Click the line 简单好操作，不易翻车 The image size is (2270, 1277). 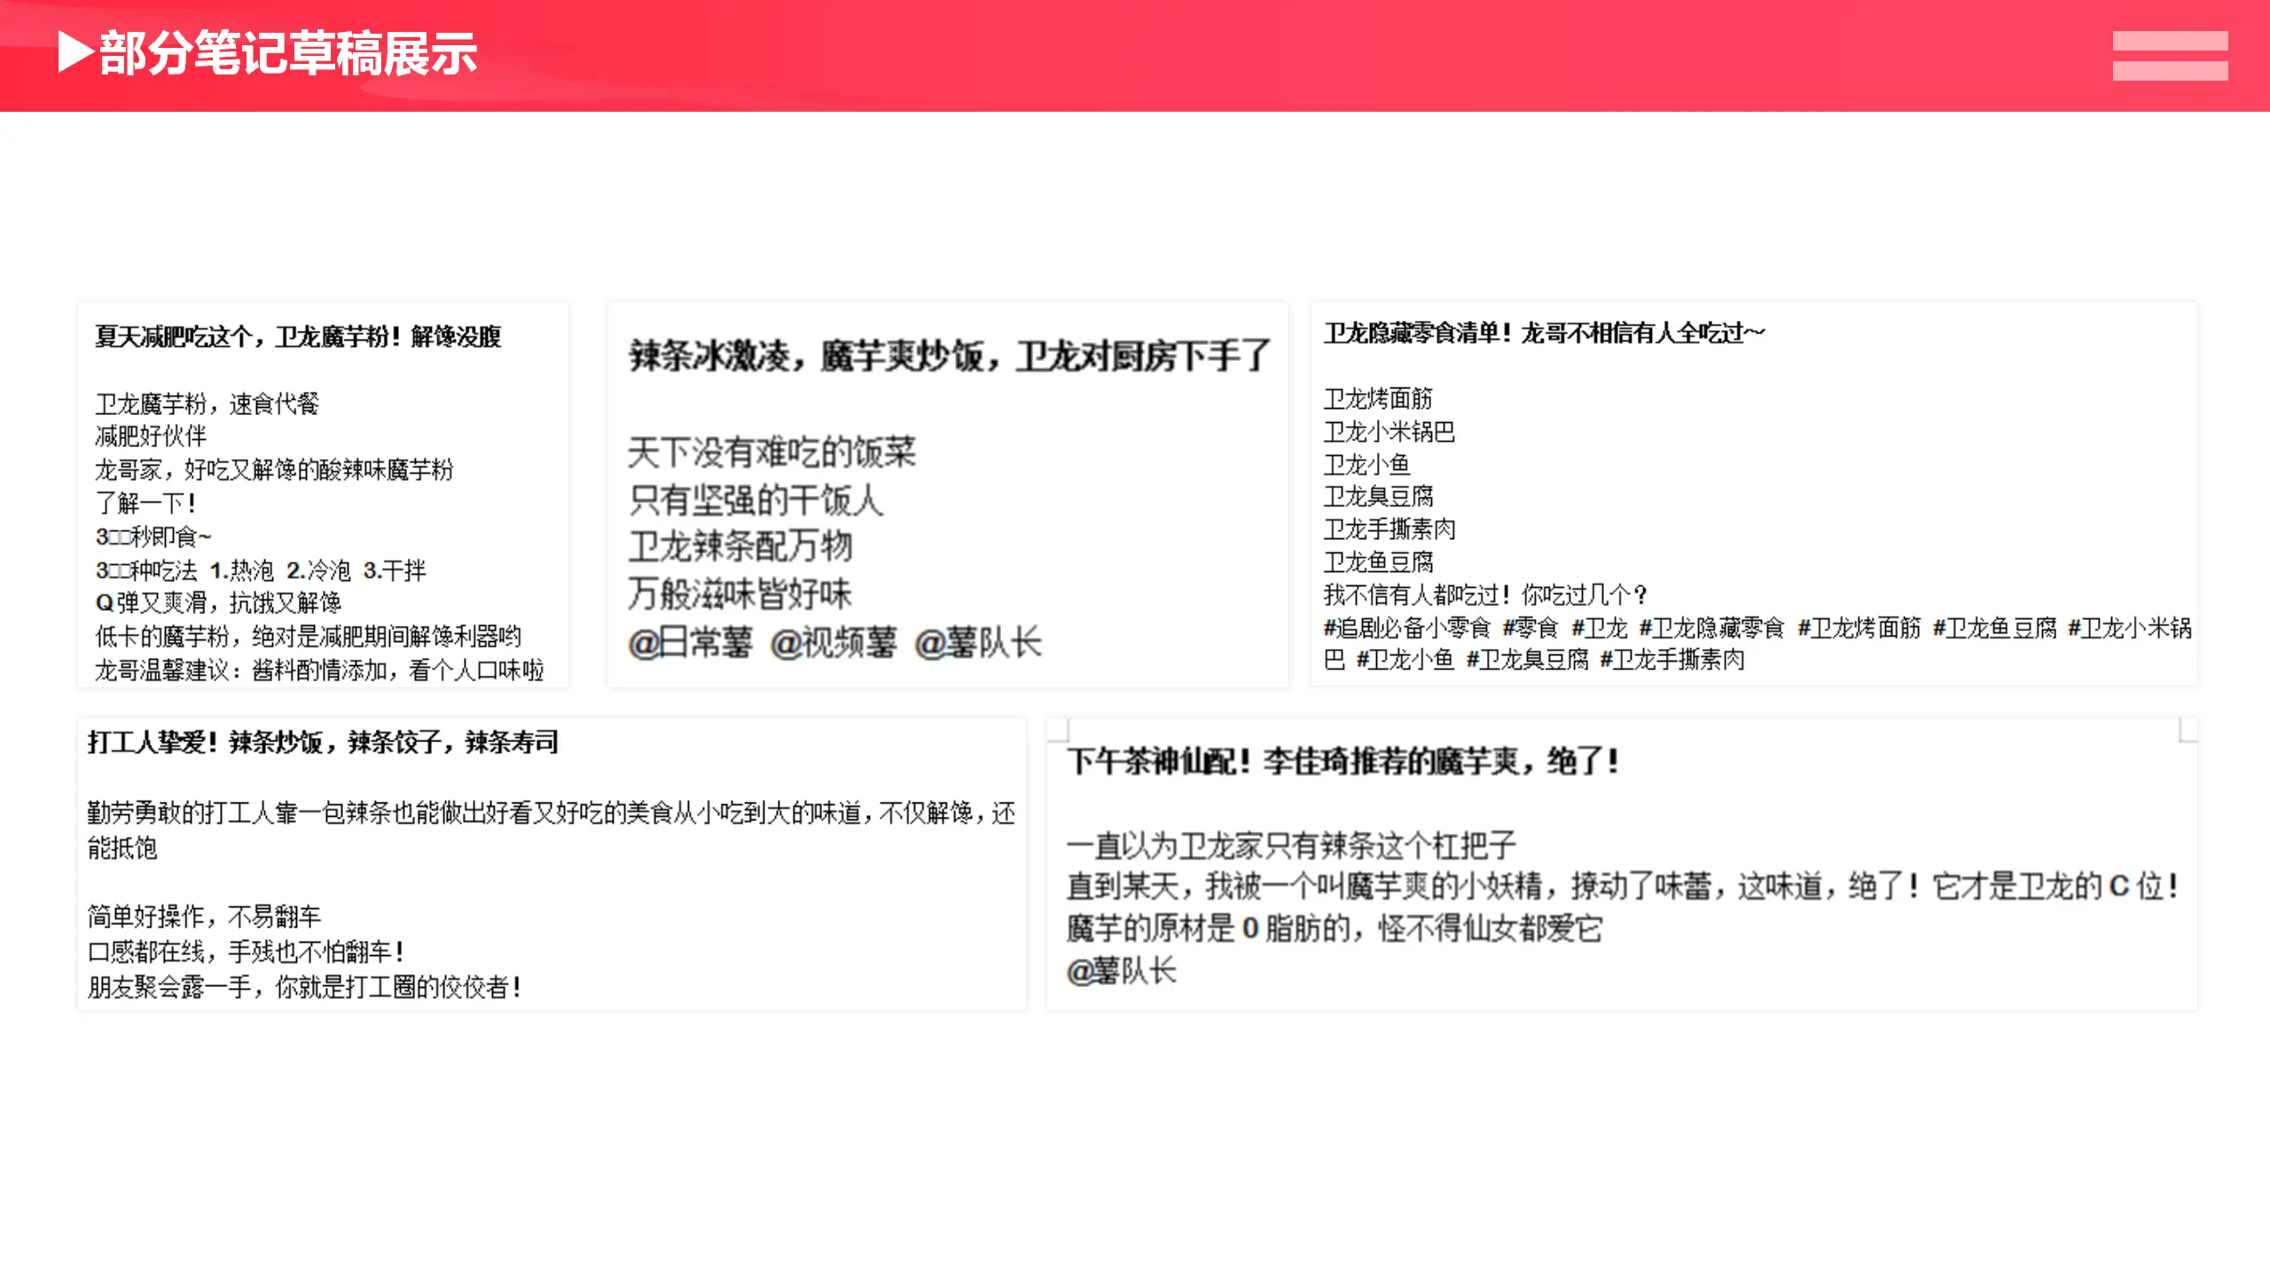(204, 916)
